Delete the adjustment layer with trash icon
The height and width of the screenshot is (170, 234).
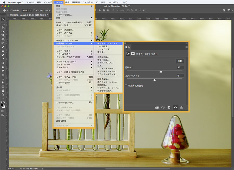(181, 107)
